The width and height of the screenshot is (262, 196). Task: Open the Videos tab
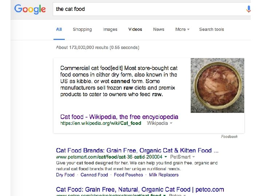point(135,29)
